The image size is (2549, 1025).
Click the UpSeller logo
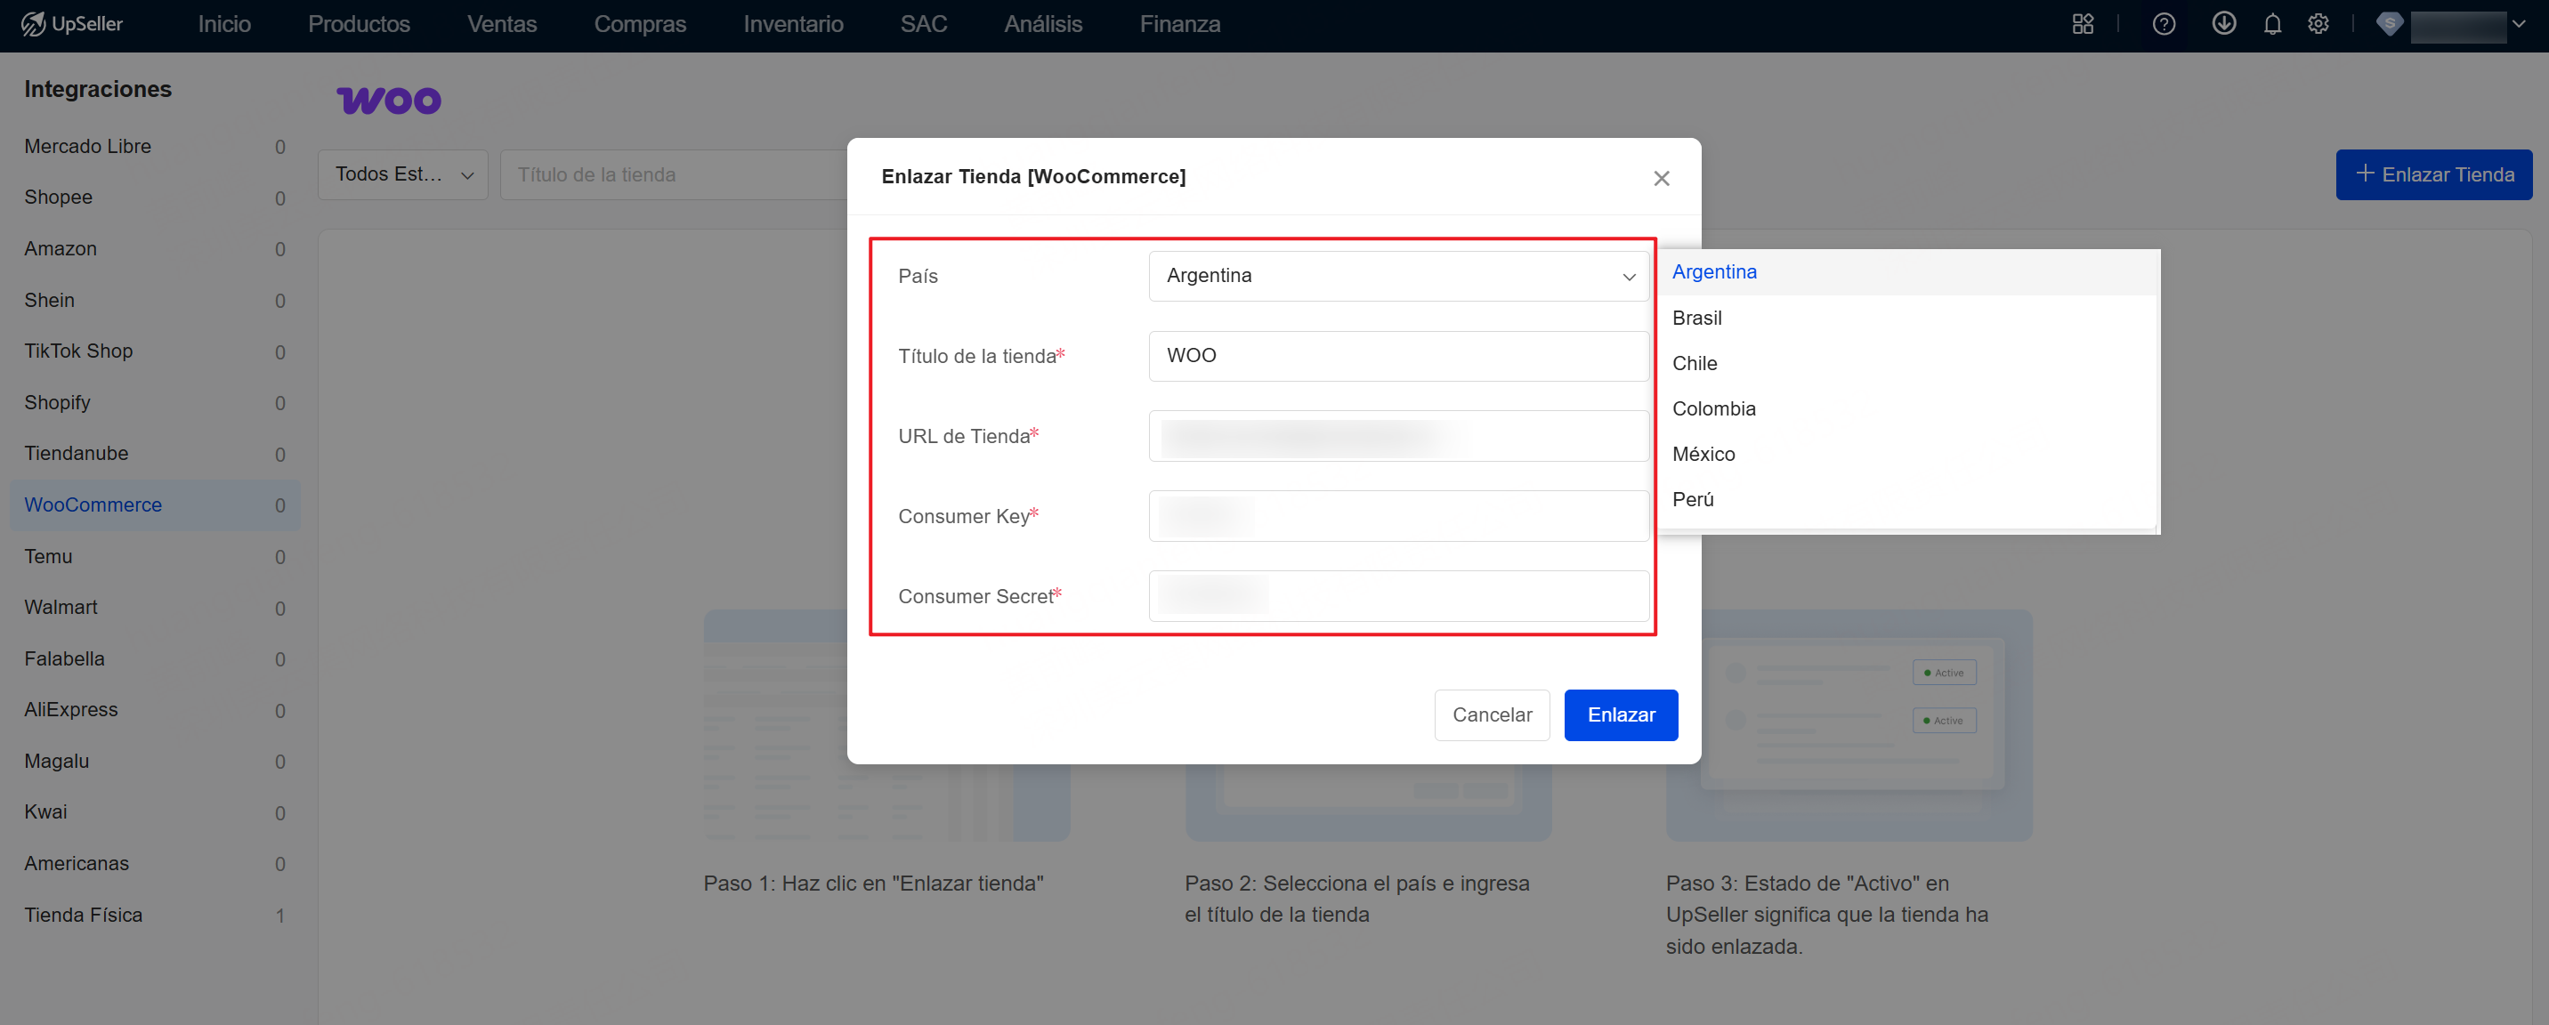72,24
